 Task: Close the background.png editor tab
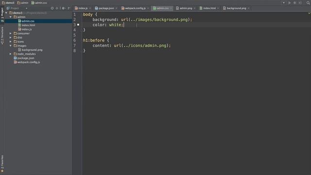[248, 8]
